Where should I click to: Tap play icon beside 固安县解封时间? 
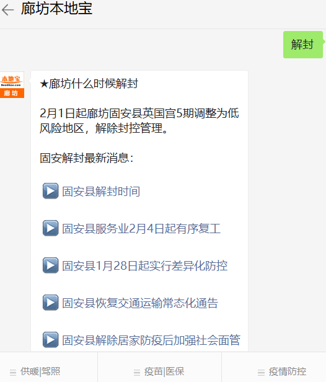click(x=50, y=191)
